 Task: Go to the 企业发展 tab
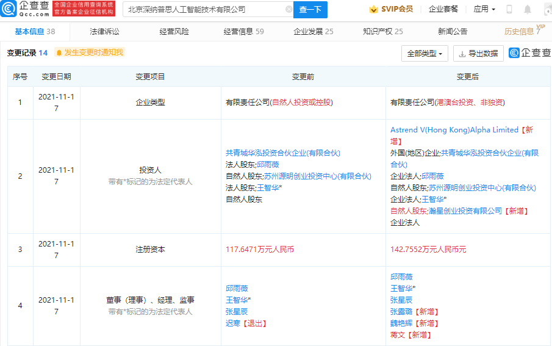[314, 31]
